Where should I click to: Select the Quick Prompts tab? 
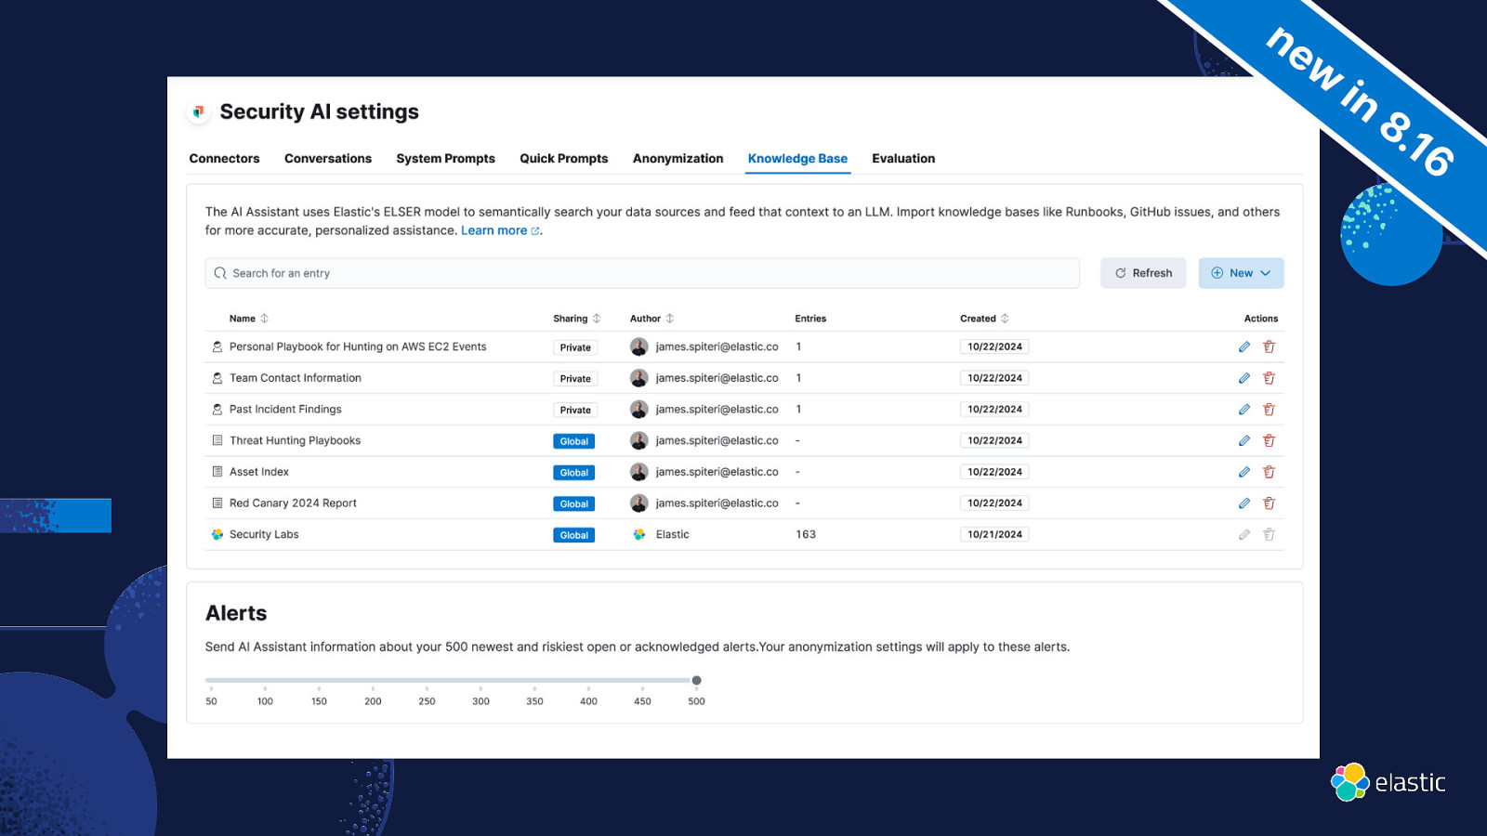click(x=563, y=159)
